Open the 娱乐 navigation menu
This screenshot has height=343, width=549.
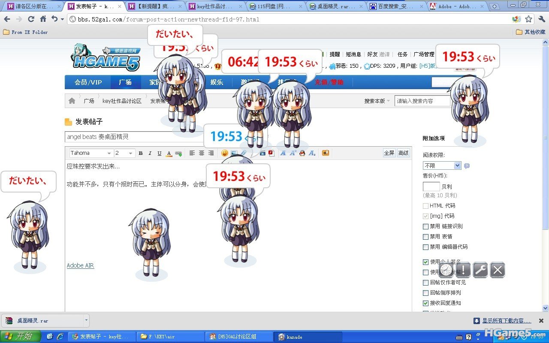(217, 82)
